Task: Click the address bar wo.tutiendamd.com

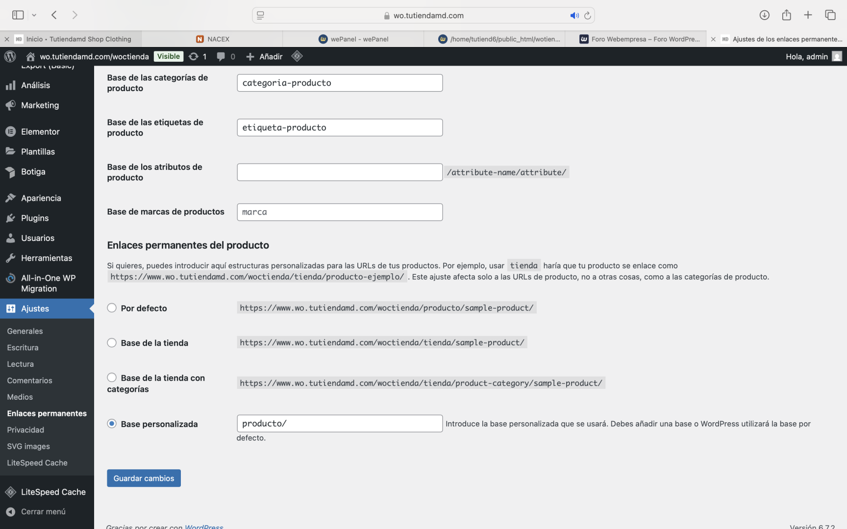Action: pyautogui.click(x=423, y=16)
